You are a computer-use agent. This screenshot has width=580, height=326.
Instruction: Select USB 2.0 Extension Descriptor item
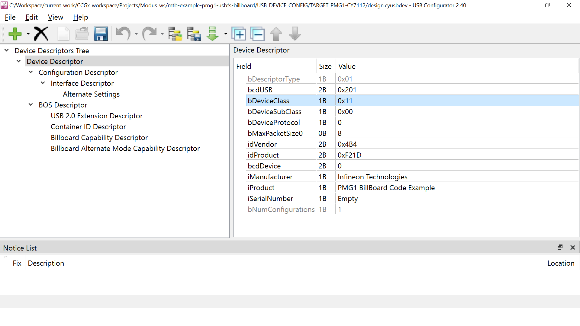click(97, 116)
